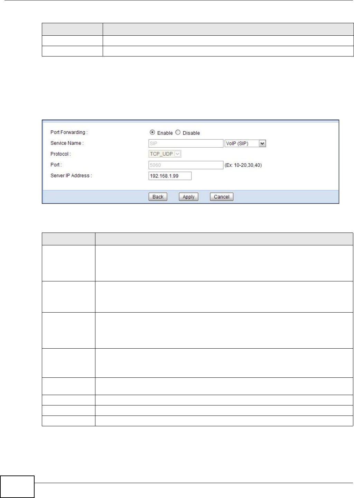Open the TCP_UDP protocol dropdown
The image size is (354, 498).
click(165, 154)
